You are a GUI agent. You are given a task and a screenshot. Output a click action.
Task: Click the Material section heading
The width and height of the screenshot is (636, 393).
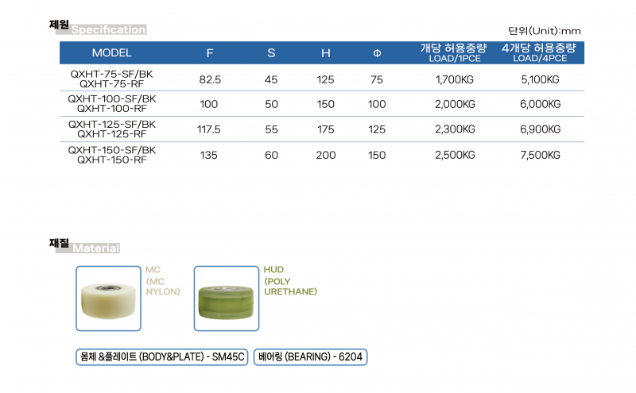pyautogui.click(x=84, y=245)
